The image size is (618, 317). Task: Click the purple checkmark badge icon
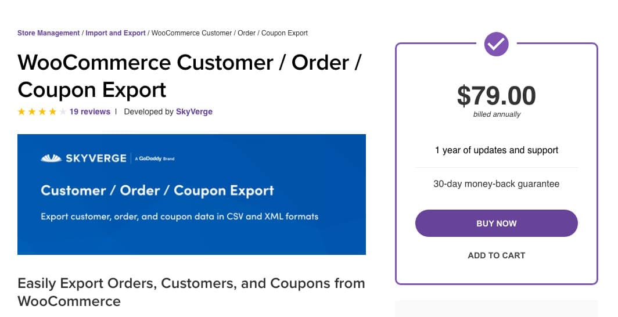point(496,44)
